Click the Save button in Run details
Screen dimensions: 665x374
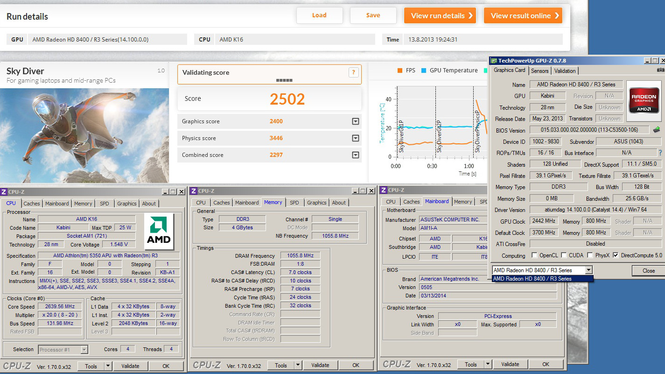pyautogui.click(x=373, y=15)
